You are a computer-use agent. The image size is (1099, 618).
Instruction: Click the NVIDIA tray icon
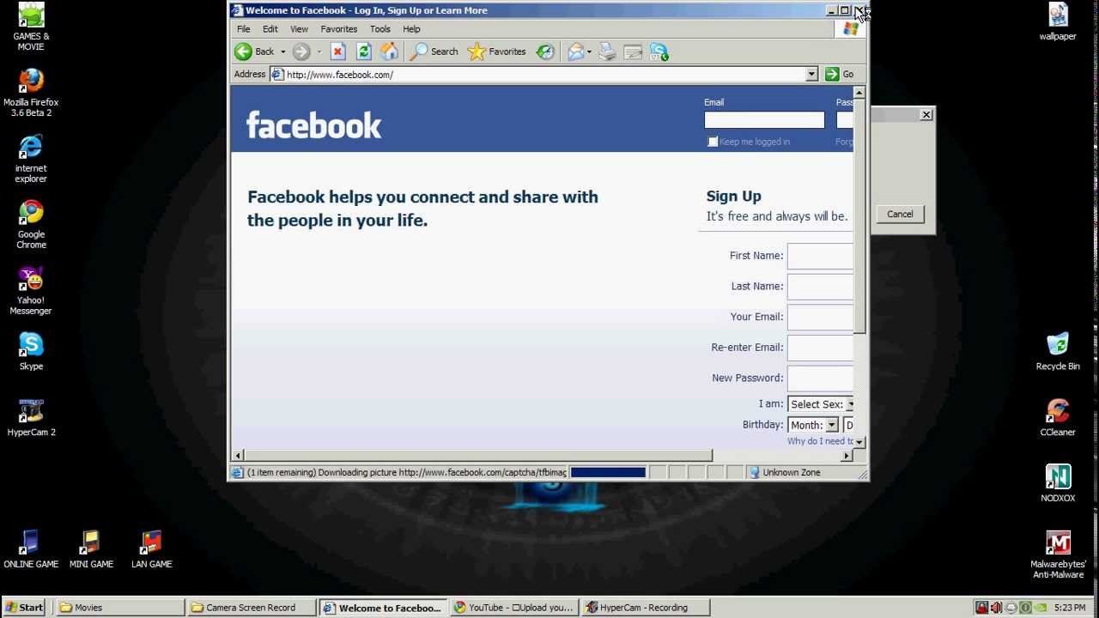[1041, 608]
